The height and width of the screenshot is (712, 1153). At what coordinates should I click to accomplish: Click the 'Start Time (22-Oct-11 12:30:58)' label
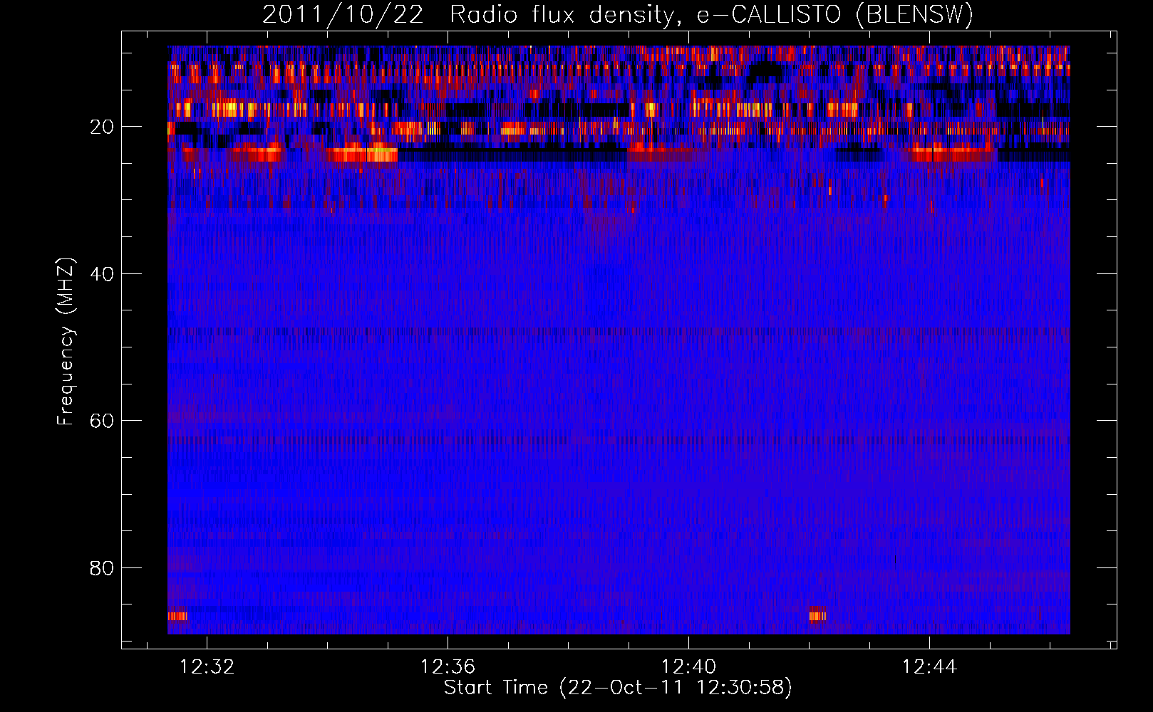618,688
